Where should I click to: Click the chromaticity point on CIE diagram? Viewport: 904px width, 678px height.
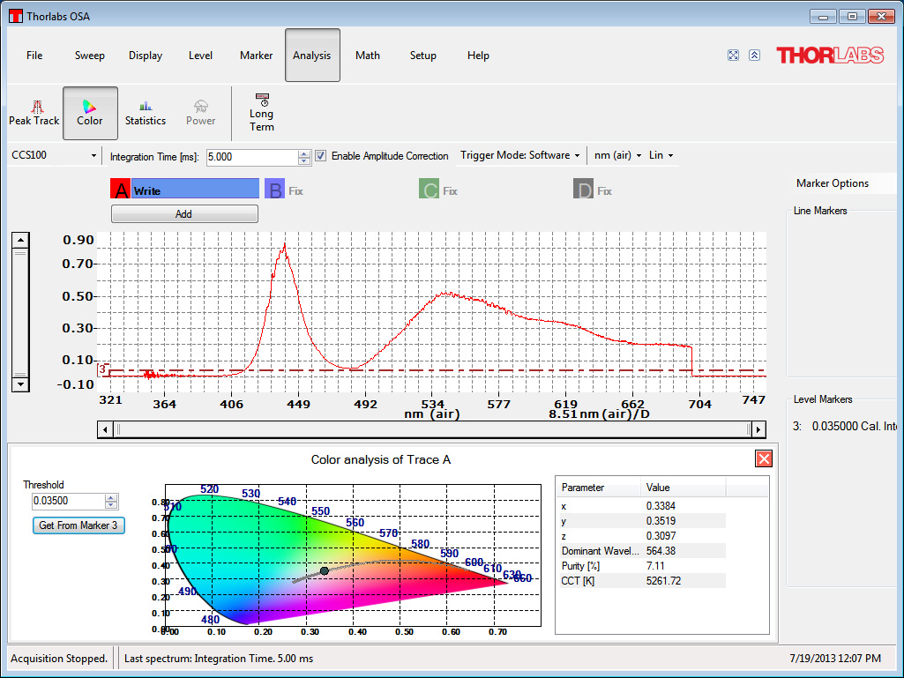pyautogui.click(x=324, y=570)
